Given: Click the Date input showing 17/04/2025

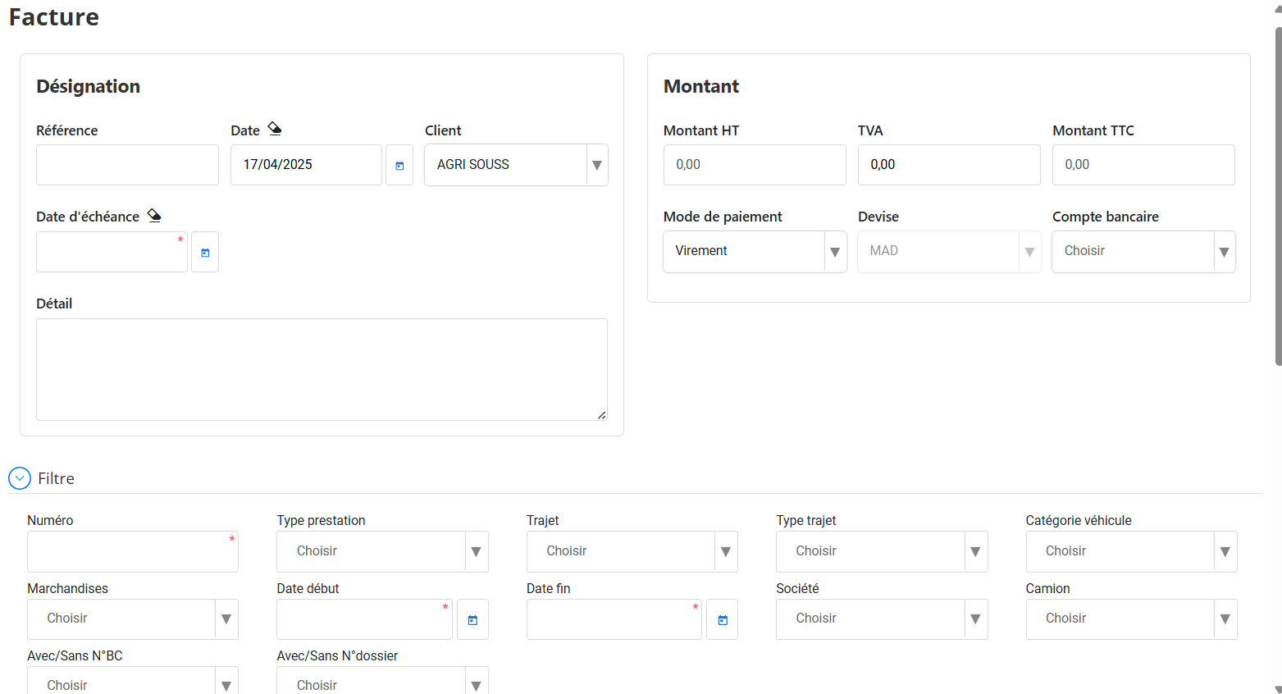Looking at the screenshot, I should 306,165.
